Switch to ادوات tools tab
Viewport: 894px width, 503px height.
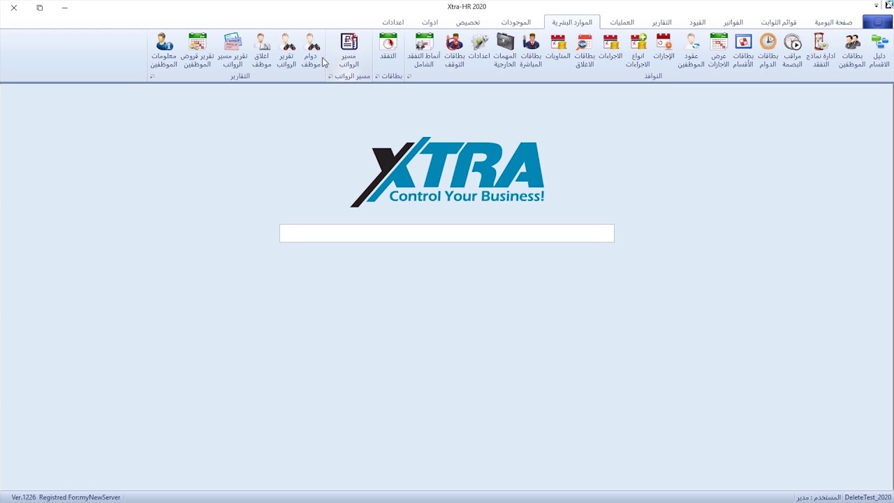point(430,22)
